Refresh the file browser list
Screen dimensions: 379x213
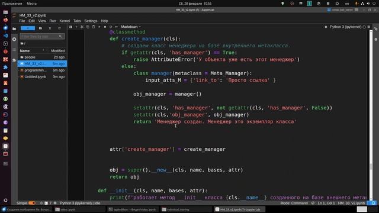[x=59, y=28]
